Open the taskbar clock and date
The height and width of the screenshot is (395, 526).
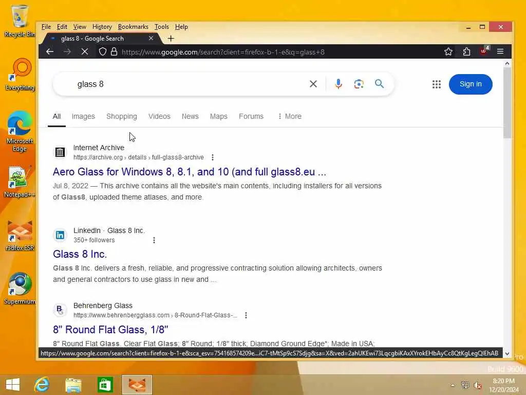pyautogui.click(x=503, y=385)
